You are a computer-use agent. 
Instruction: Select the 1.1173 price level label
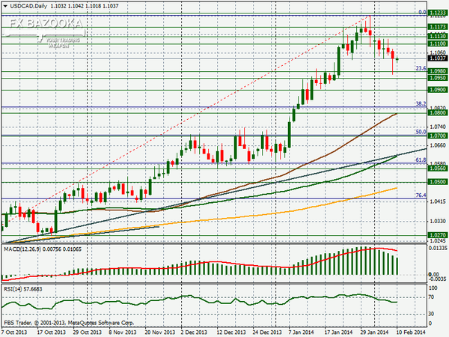pyautogui.click(x=438, y=27)
